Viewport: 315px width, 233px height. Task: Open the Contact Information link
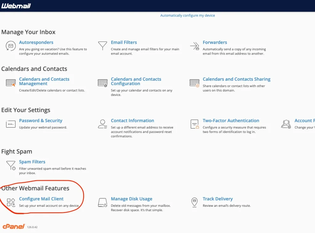tap(132, 121)
